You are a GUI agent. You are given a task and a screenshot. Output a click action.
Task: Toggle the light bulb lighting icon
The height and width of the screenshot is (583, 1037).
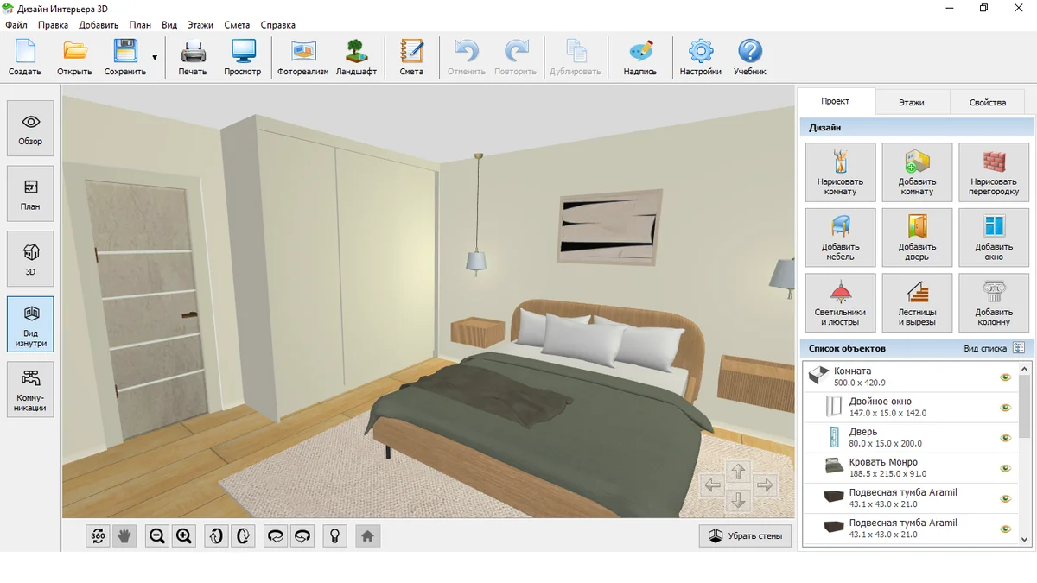coord(334,536)
